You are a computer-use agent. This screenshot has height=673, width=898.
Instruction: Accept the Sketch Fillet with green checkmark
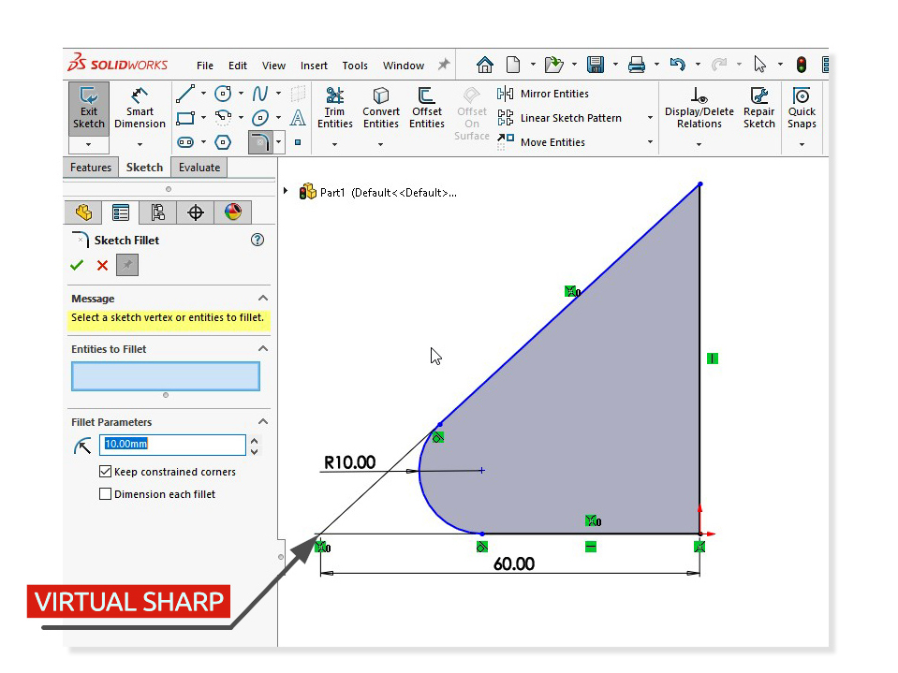(77, 265)
